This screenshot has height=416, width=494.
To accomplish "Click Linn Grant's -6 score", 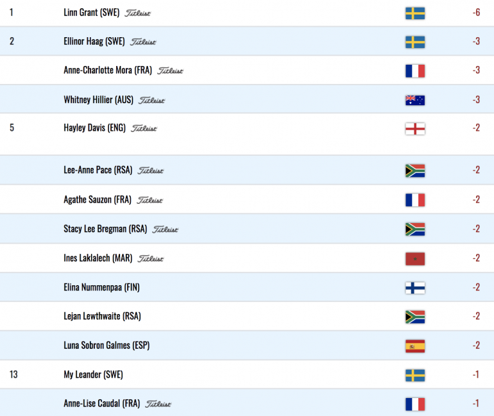I will pyautogui.click(x=476, y=13).
